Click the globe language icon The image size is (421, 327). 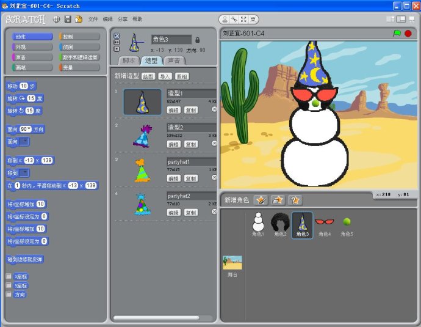click(57, 20)
